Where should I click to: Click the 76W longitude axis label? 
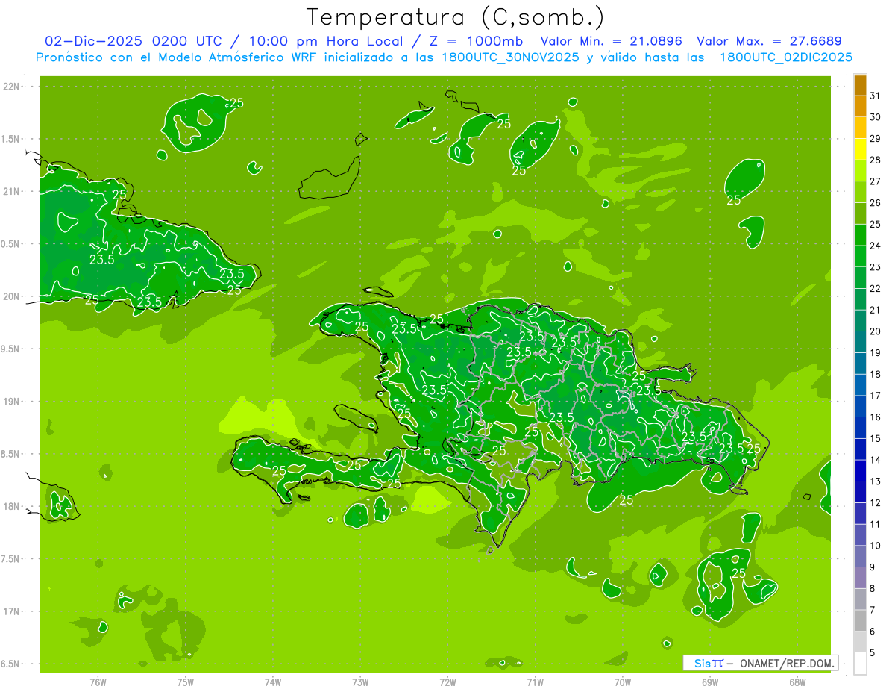(x=98, y=682)
